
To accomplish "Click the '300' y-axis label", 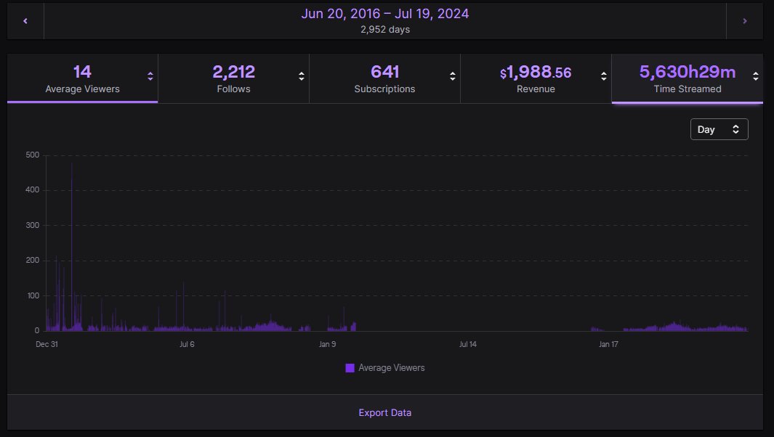I will 33,226.
